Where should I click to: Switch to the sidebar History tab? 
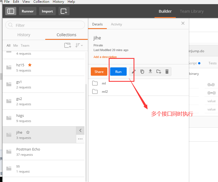tap(24, 35)
